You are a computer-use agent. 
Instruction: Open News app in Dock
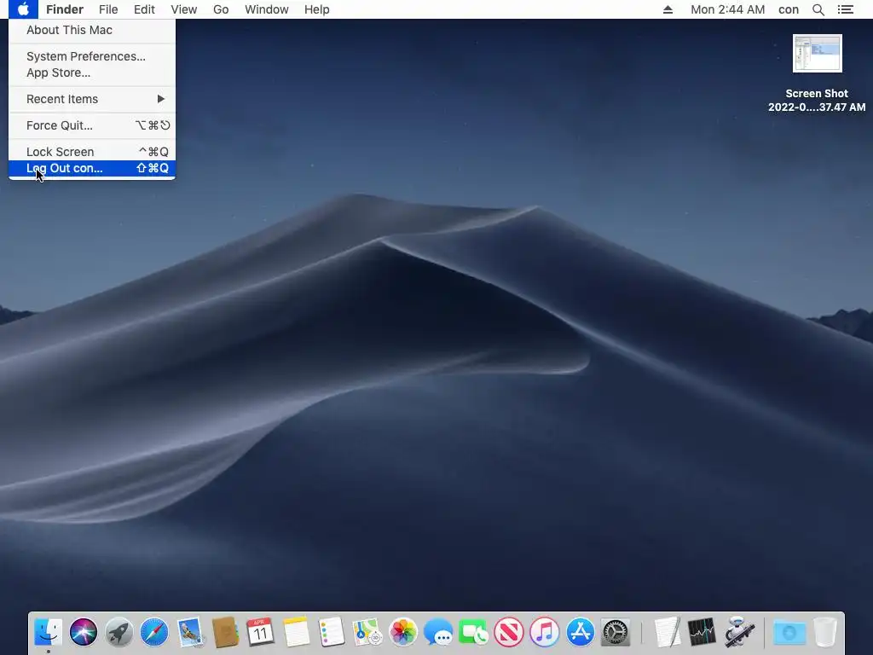coord(509,632)
